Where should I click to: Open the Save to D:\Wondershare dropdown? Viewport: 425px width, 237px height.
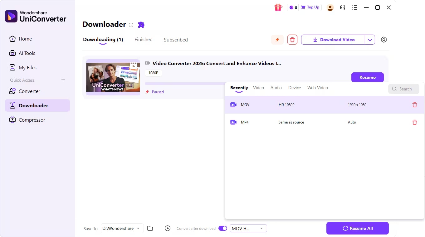point(123,228)
